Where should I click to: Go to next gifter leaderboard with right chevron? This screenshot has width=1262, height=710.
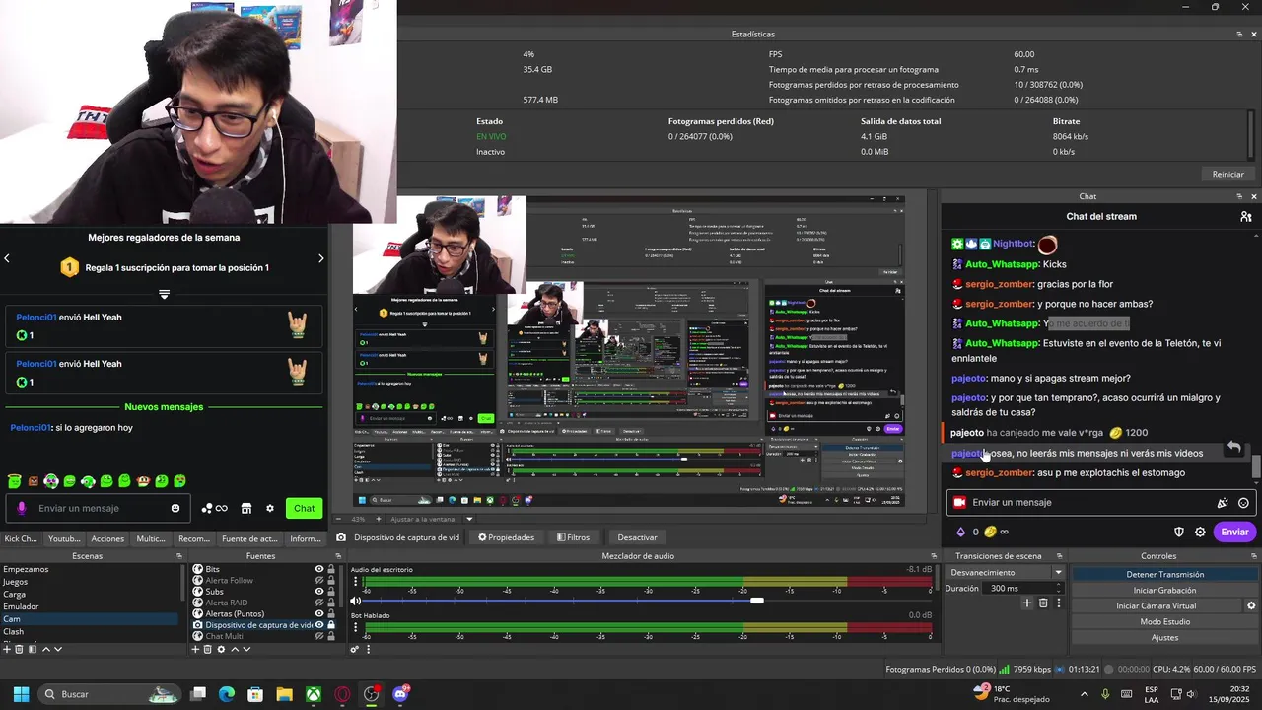tap(320, 258)
